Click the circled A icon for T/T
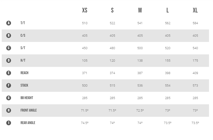Viewport: 213px width, 140px height. [8, 23]
